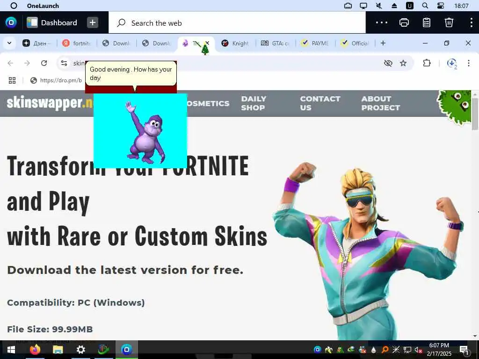Open Spotlight search magnifier in top bar
The width and height of the screenshot is (479, 359).
coord(425,6)
